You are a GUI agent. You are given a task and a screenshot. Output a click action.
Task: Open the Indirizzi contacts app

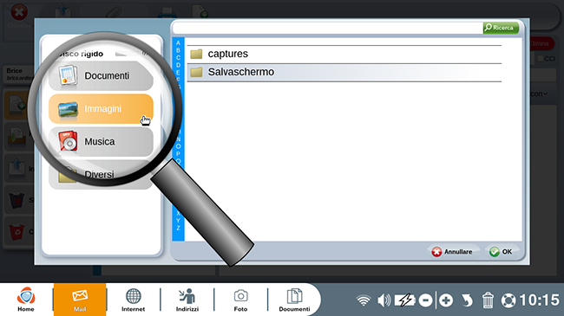point(187,300)
